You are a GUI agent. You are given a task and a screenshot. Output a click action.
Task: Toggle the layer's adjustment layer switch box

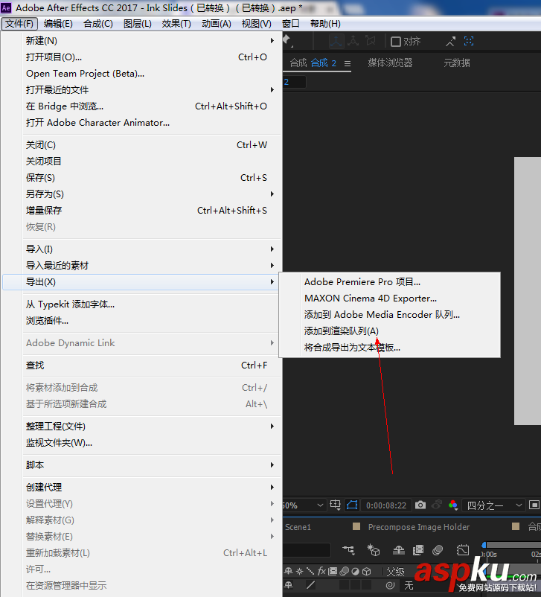[355, 585]
